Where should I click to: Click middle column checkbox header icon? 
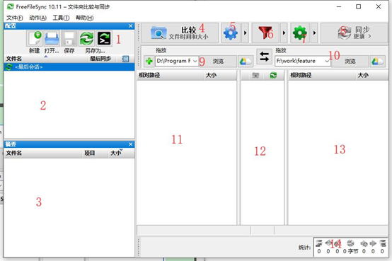pyautogui.click(x=255, y=75)
